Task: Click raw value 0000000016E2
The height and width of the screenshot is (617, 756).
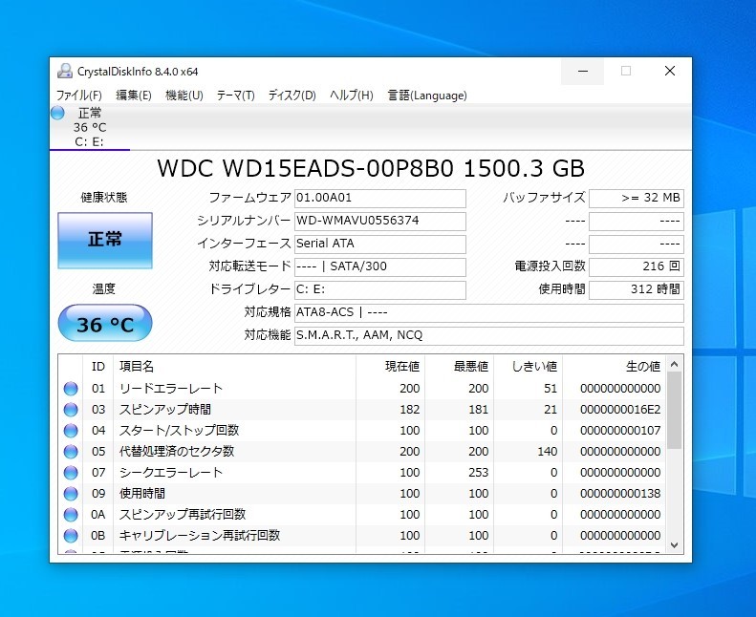Action: point(620,410)
